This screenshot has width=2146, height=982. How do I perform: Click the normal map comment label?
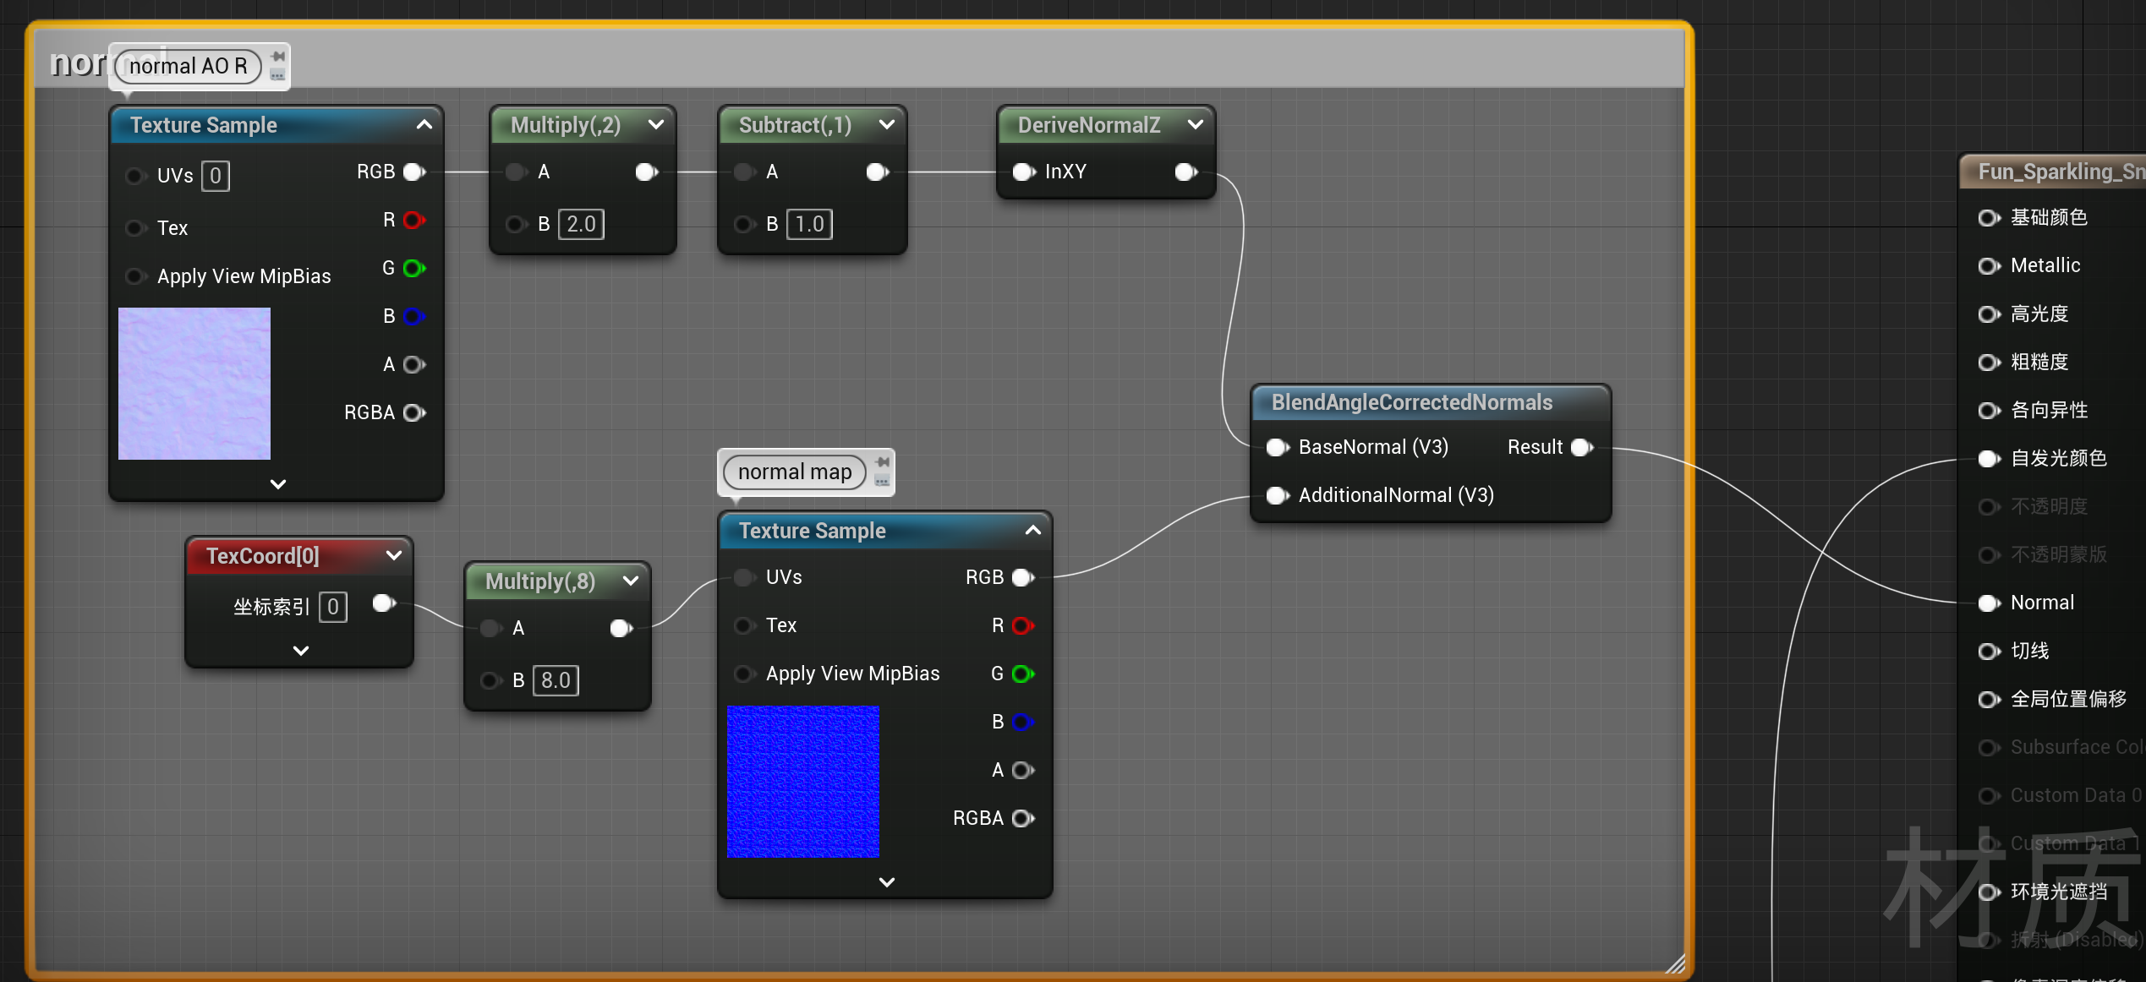click(794, 472)
